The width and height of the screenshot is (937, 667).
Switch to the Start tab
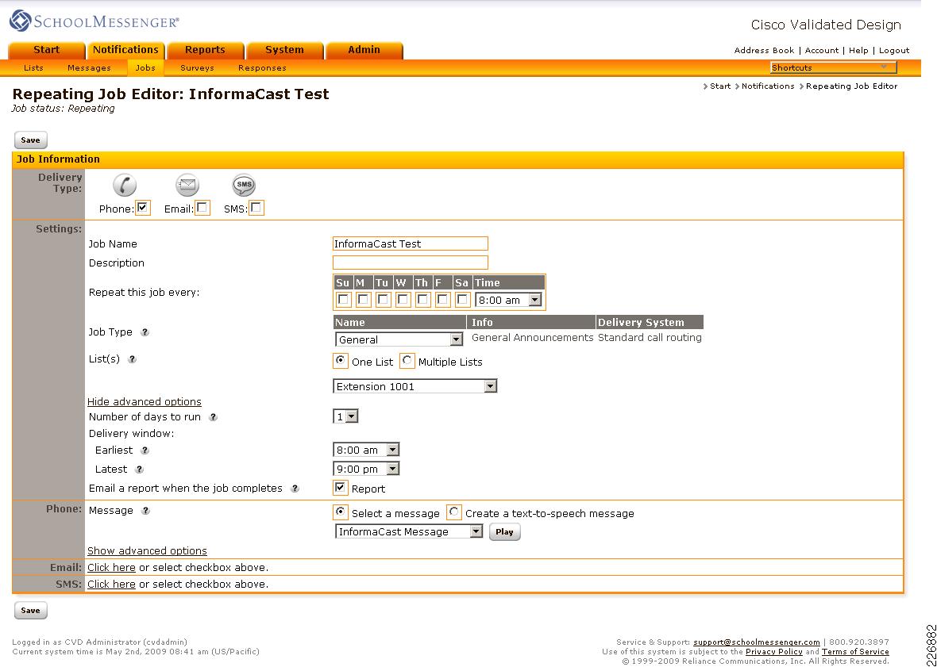click(x=47, y=50)
